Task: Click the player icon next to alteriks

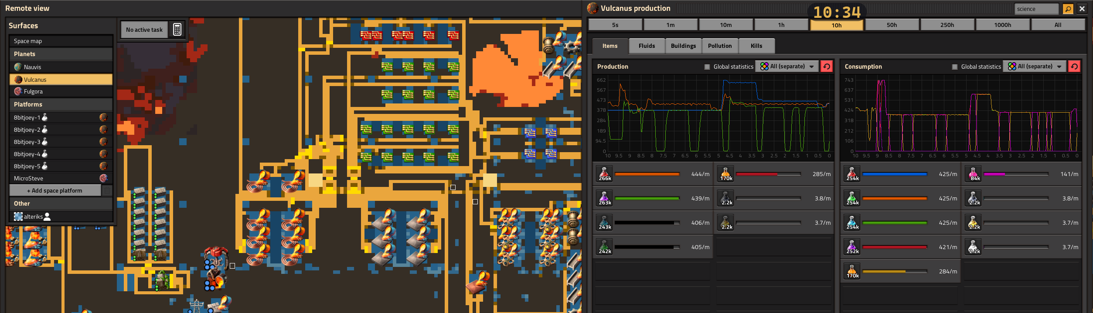Action: coord(47,216)
